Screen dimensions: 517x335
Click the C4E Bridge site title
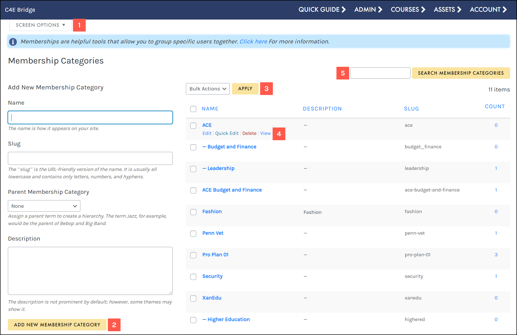tap(20, 10)
